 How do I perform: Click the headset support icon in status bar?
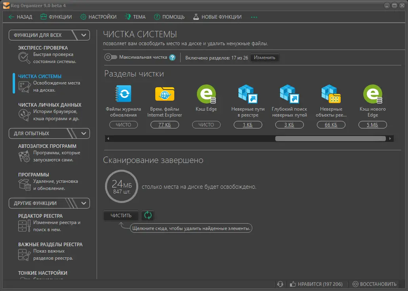(280, 284)
